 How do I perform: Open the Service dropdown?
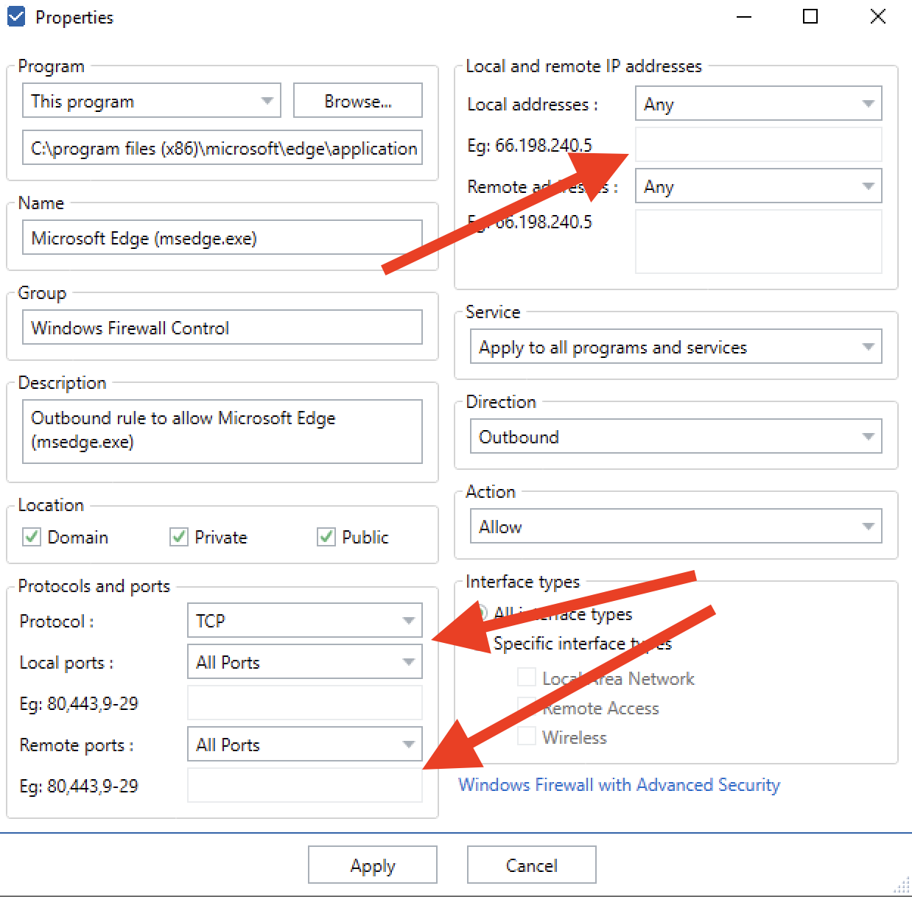676,347
